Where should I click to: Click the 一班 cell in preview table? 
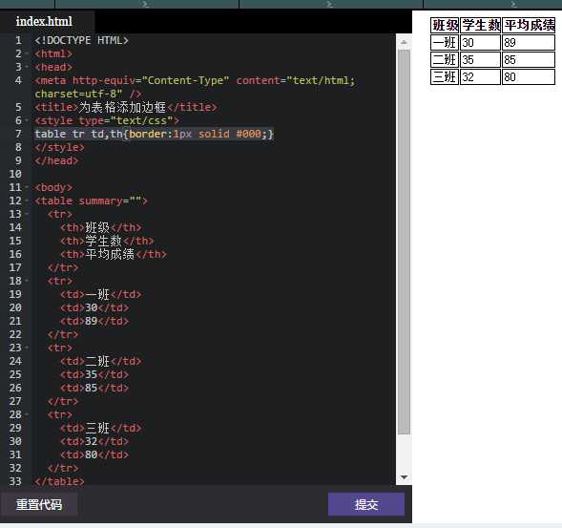[x=445, y=42]
